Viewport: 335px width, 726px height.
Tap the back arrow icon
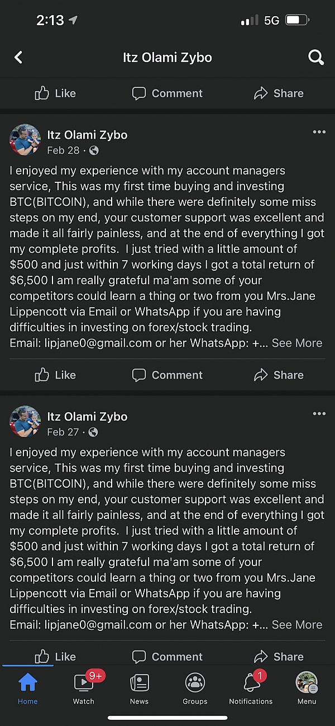point(18,57)
